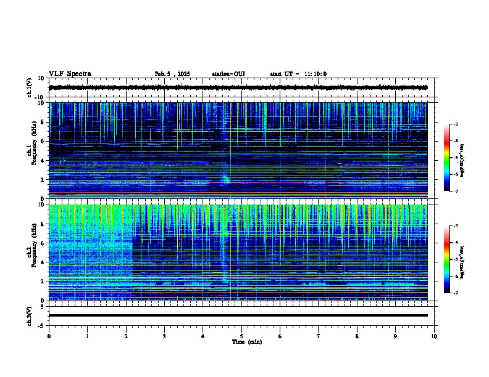Viewport: 489px width, 377px height.
Task: Click the "1" tick on the time axis
Action: tap(87, 336)
